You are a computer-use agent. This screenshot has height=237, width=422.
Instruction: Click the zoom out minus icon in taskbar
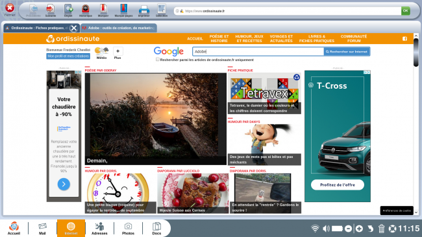point(348,229)
